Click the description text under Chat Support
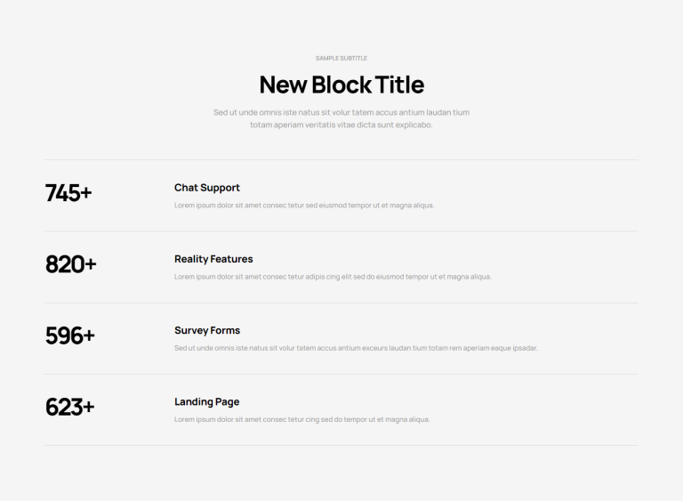The width and height of the screenshot is (683, 501). (x=304, y=206)
